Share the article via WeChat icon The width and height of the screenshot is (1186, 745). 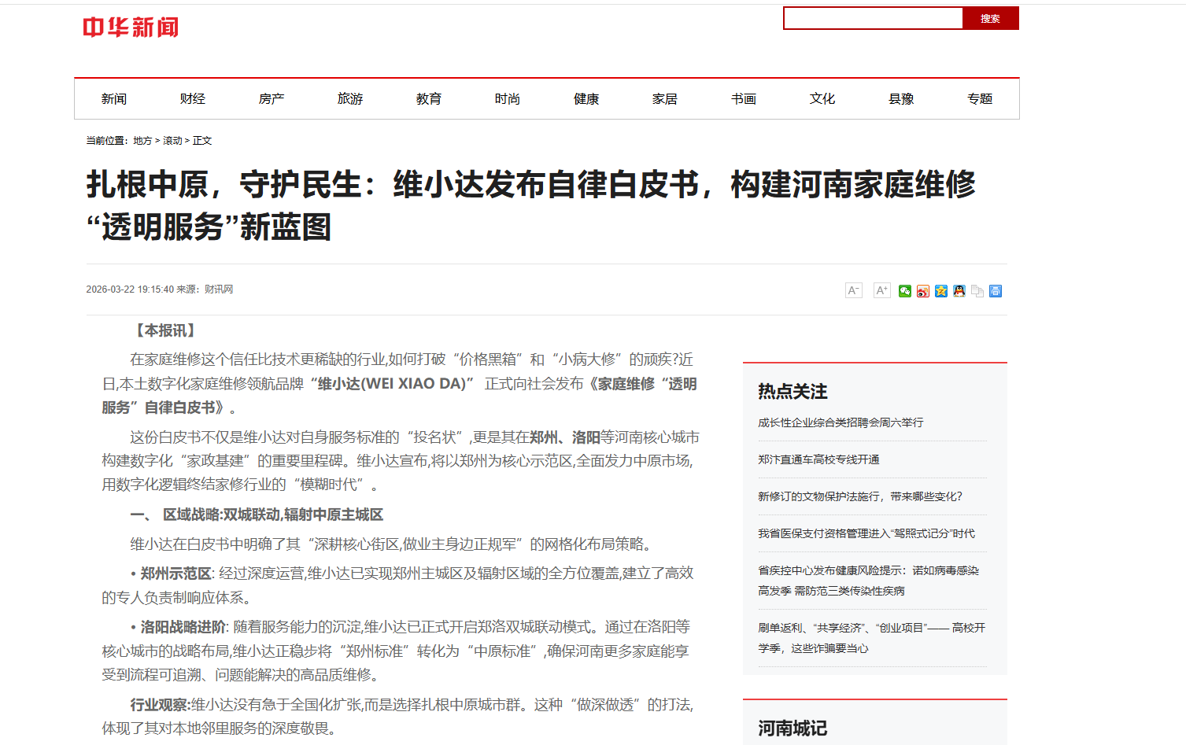tap(905, 291)
